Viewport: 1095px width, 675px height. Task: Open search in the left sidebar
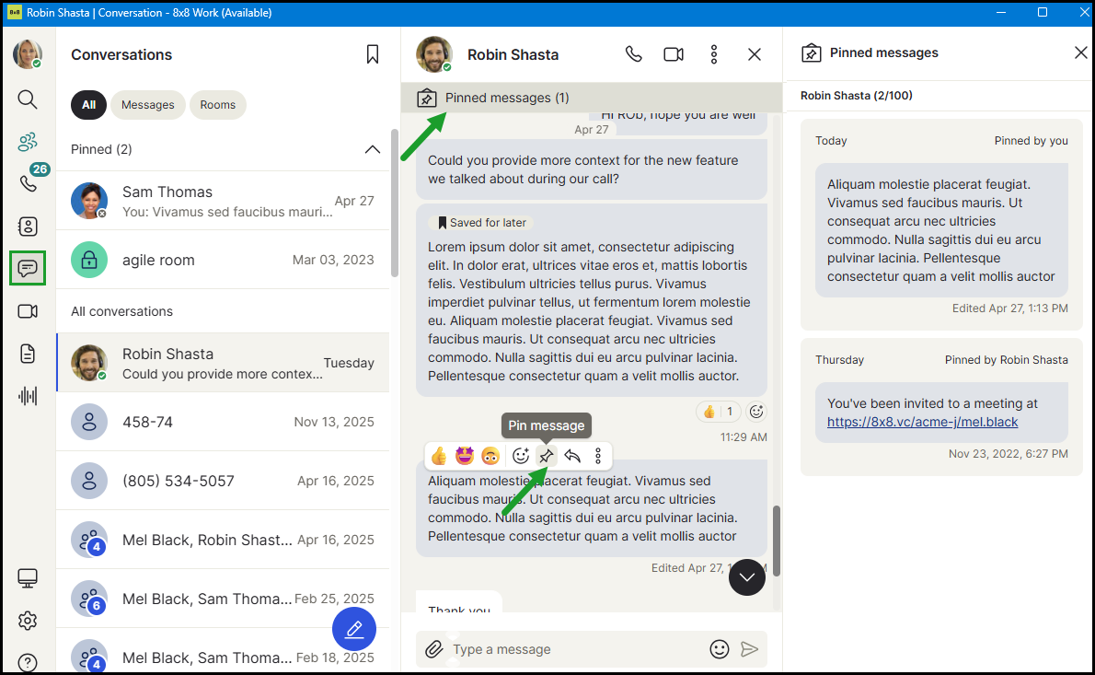click(28, 99)
